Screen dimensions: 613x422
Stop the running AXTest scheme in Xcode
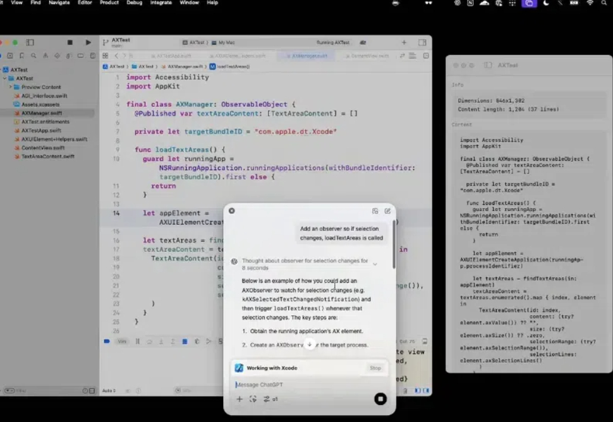70,42
